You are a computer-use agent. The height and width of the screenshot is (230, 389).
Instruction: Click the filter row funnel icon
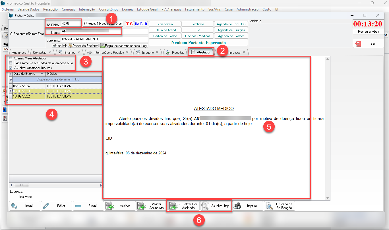point(11,80)
